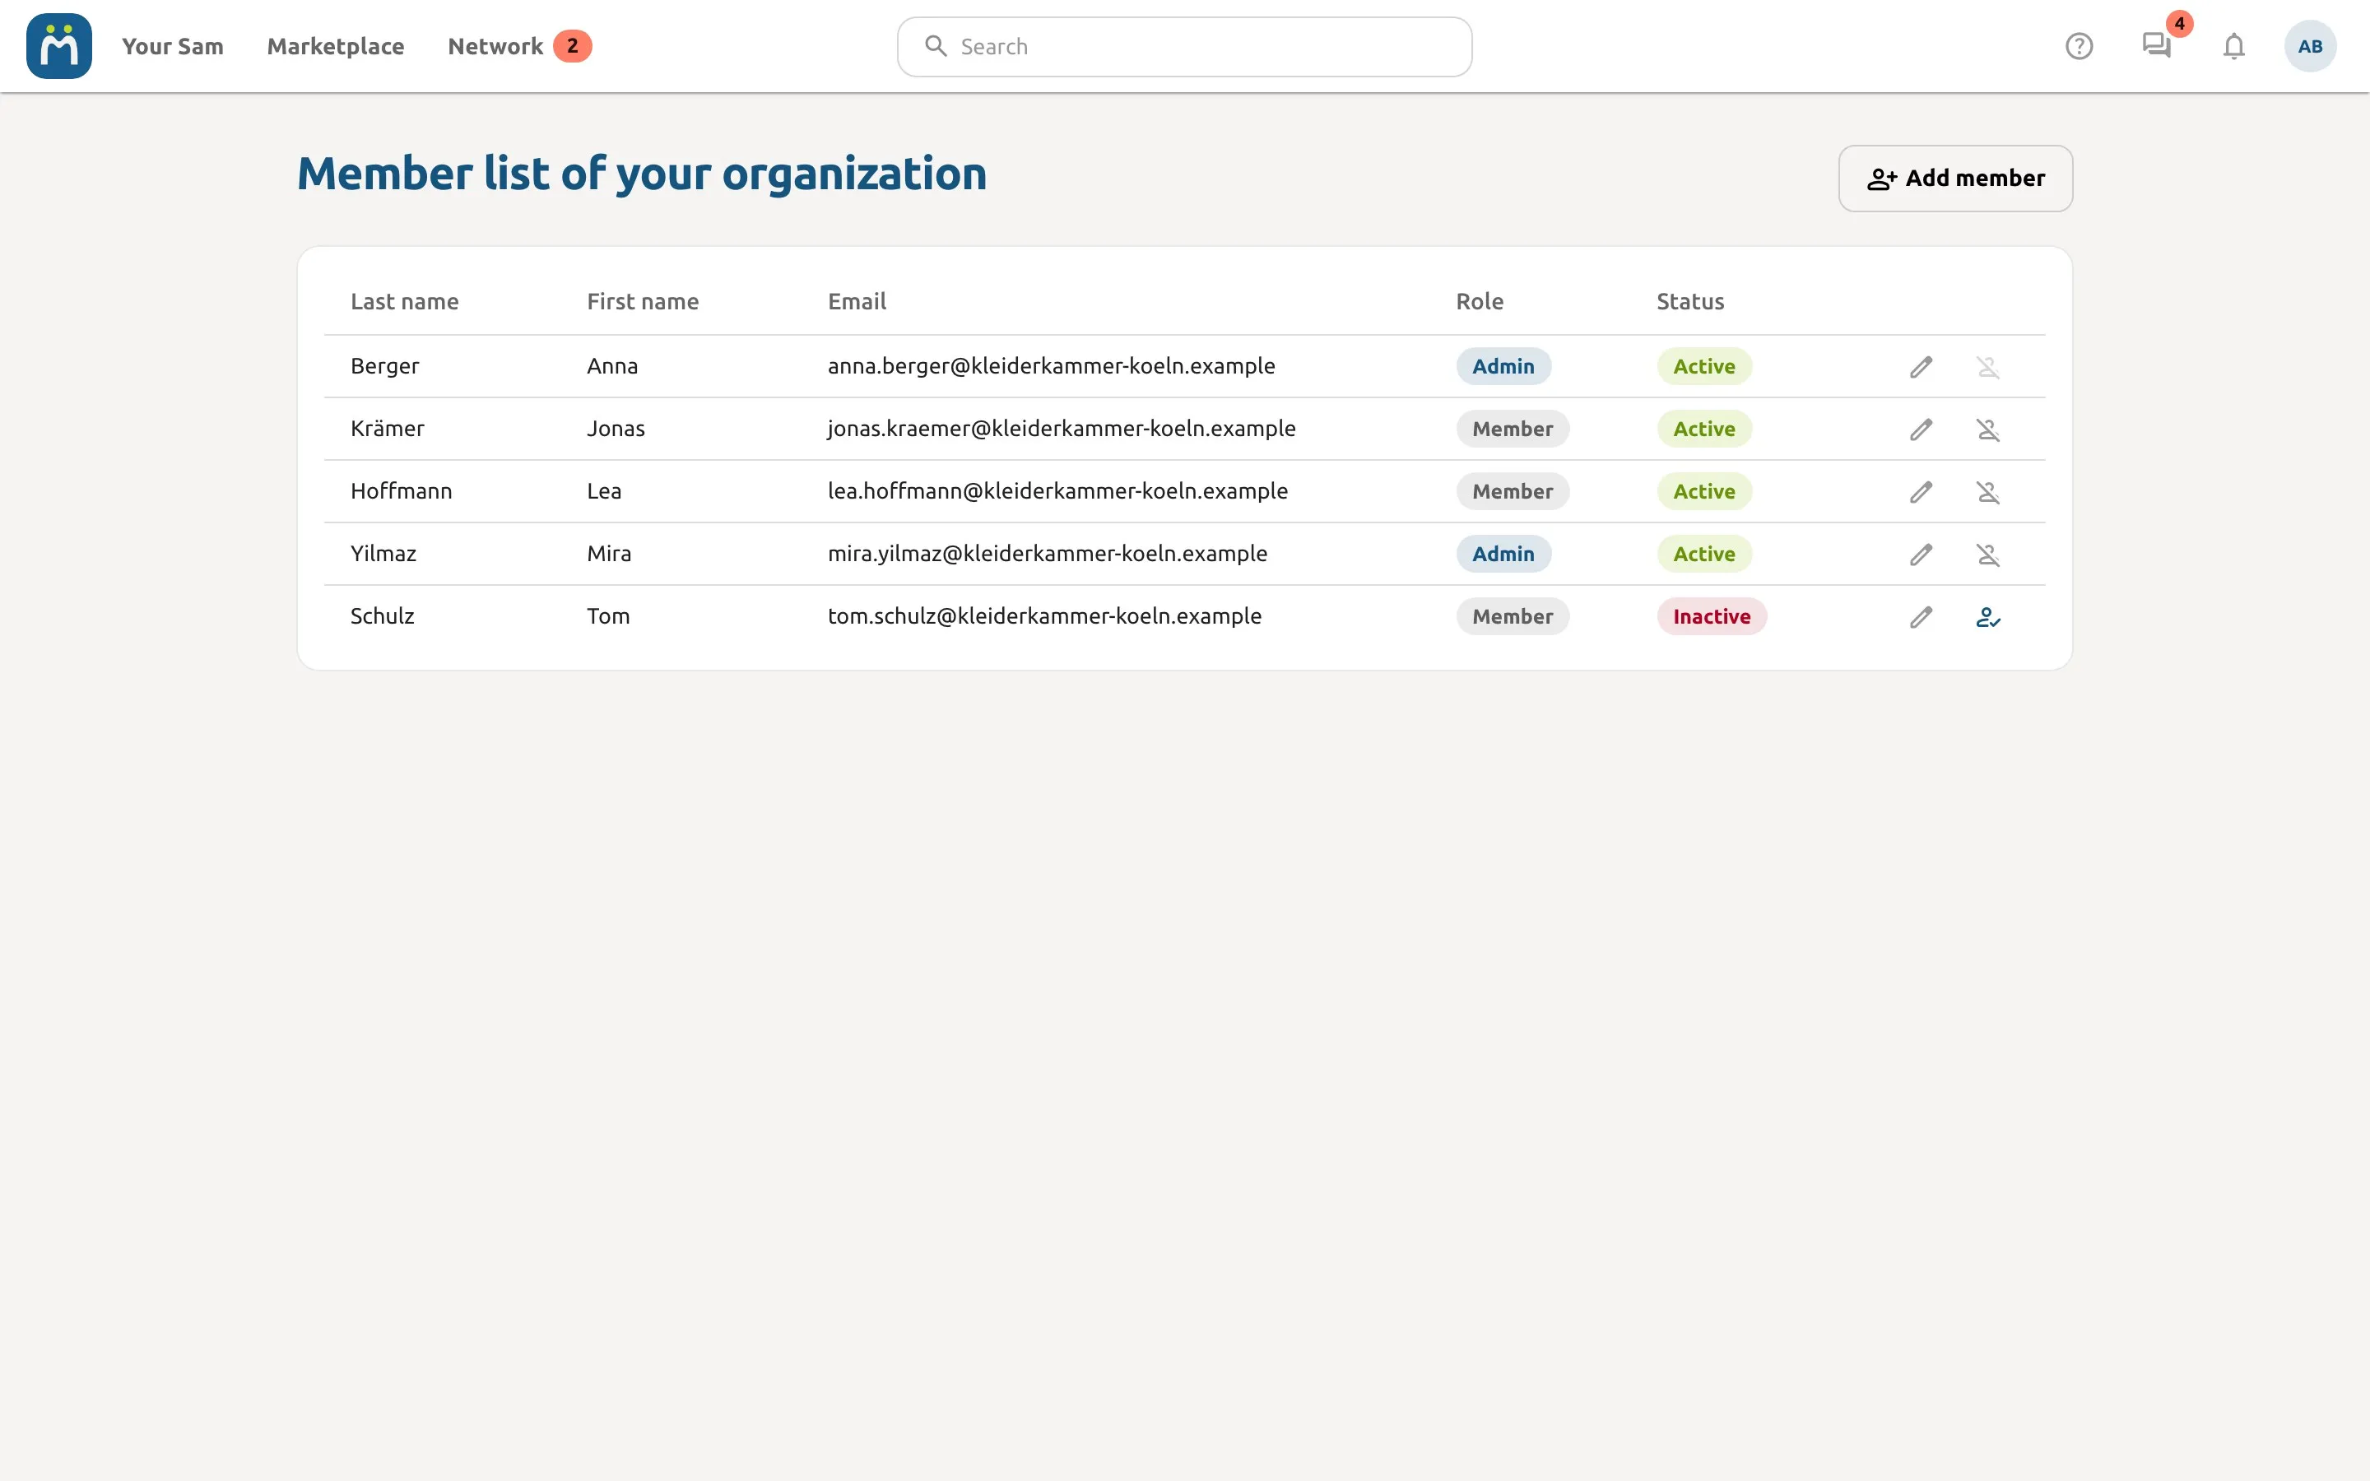Click the disabled deactivate icon for Anna Berger
The height and width of the screenshot is (1481, 2370).
(1988, 366)
